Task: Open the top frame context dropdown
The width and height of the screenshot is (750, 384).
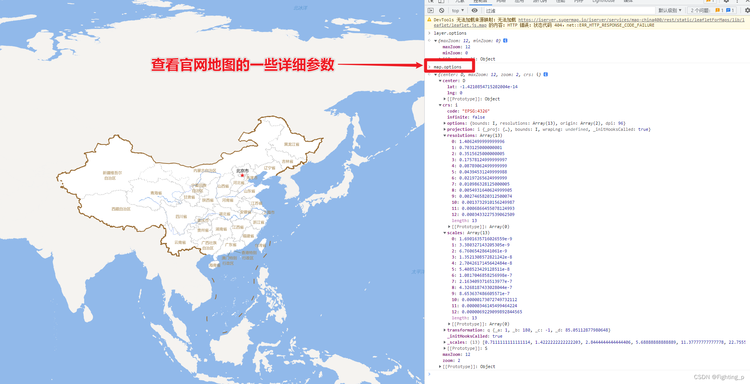Action: tap(457, 10)
